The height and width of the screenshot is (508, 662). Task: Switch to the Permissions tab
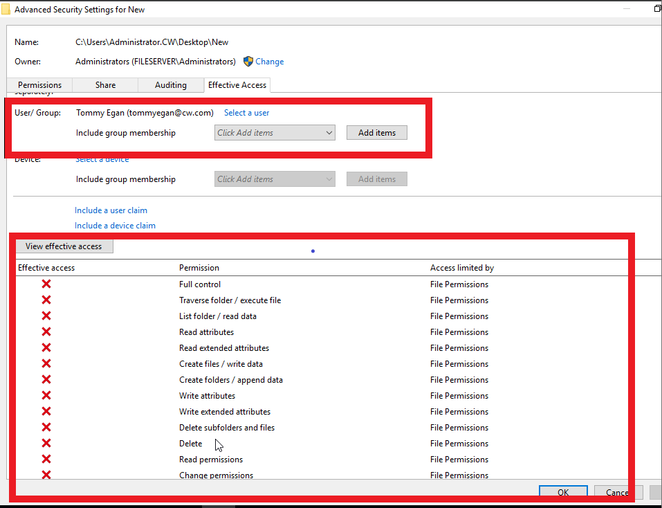pyautogui.click(x=39, y=85)
